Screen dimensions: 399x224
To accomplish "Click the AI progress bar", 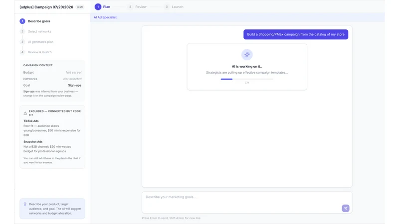I will [247, 79].
